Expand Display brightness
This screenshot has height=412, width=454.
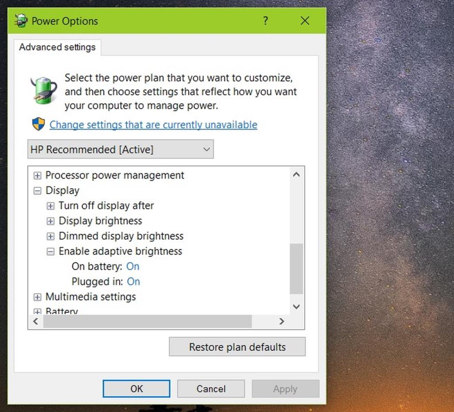coord(50,220)
